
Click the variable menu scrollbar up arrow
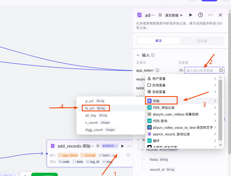[x=220, y=78]
